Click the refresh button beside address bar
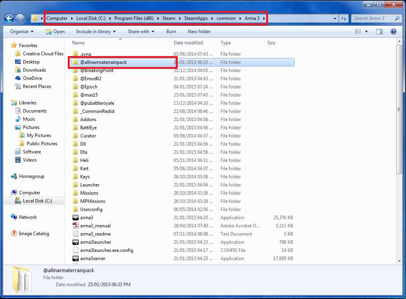The width and height of the screenshot is (406, 299). tap(344, 18)
